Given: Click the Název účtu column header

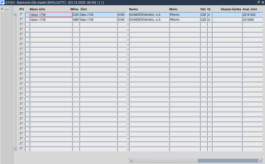Looking at the screenshot, I should pyautogui.click(x=37, y=9).
